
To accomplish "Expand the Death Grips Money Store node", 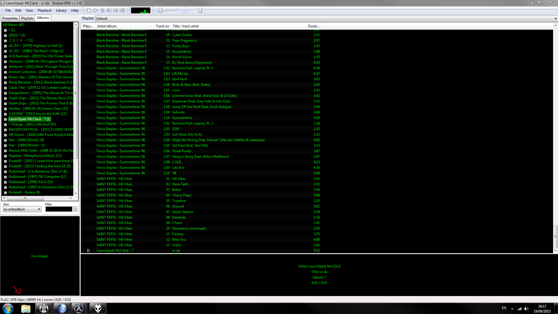I will 5,98.
